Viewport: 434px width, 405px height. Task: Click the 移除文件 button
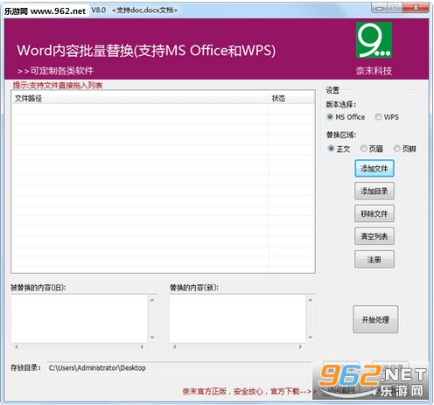point(374,213)
